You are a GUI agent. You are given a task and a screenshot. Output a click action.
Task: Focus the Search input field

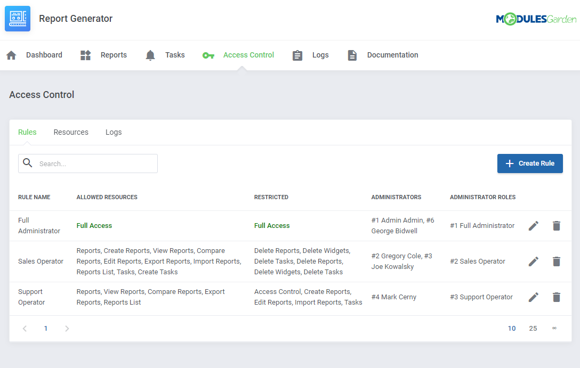(88, 163)
